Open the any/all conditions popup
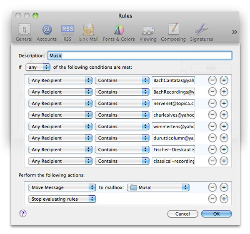 click(x=38, y=67)
